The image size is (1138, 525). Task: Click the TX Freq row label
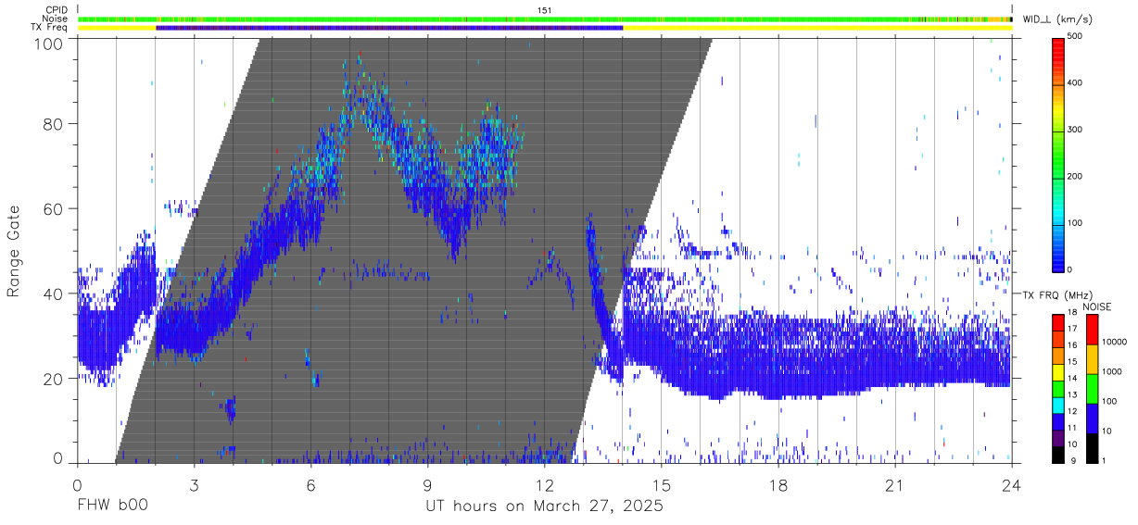[x=49, y=27]
